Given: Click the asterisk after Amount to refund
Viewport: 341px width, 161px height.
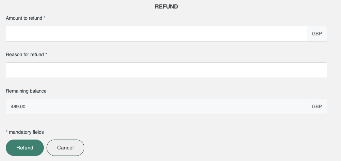Looking at the screenshot, I should [x=44, y=18].
